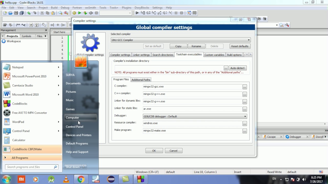Image resolution: width=328 pixels, height=184 pixels.
Task: Click the Save file toolbar icon
Action: pos(16,13)
